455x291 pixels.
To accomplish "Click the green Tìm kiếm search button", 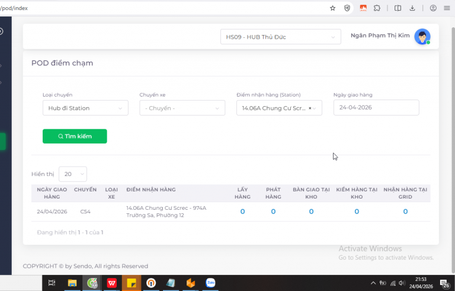I will point(75,136).
